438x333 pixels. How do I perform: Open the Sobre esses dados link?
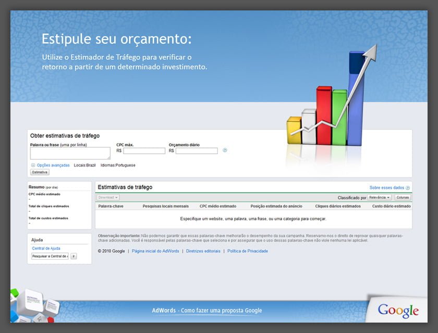(386, 187)
